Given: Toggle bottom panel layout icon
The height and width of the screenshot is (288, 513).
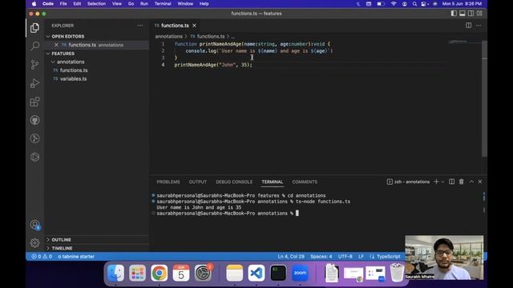Looking at the screenshot, I should click(463, 14).
